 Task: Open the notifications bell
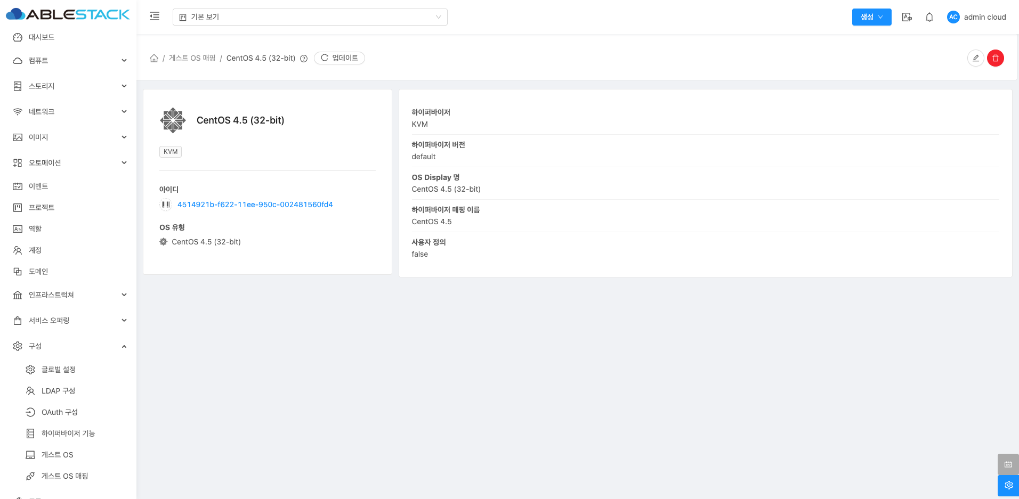pos(929,17)
